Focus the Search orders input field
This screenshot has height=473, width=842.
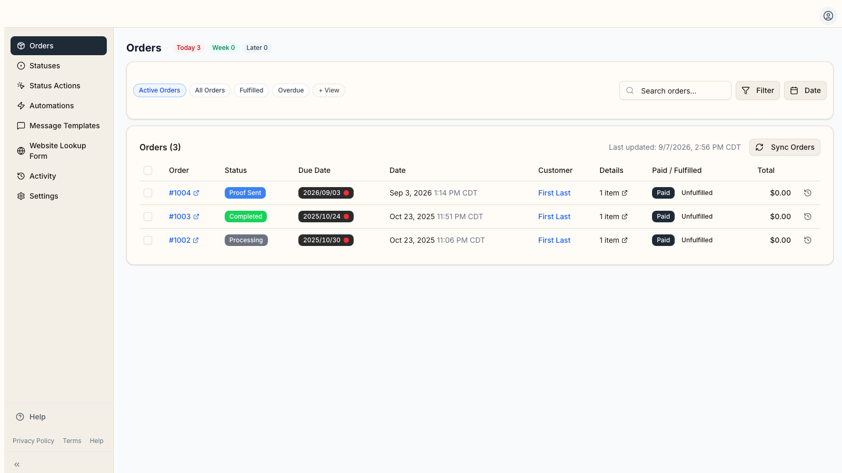(x=675, y=90)
